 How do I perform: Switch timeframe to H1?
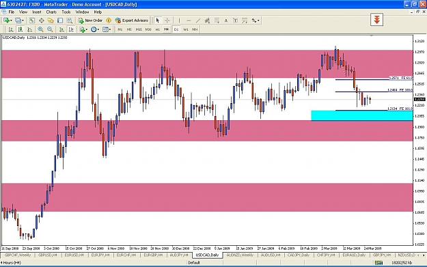click(157, 29)
